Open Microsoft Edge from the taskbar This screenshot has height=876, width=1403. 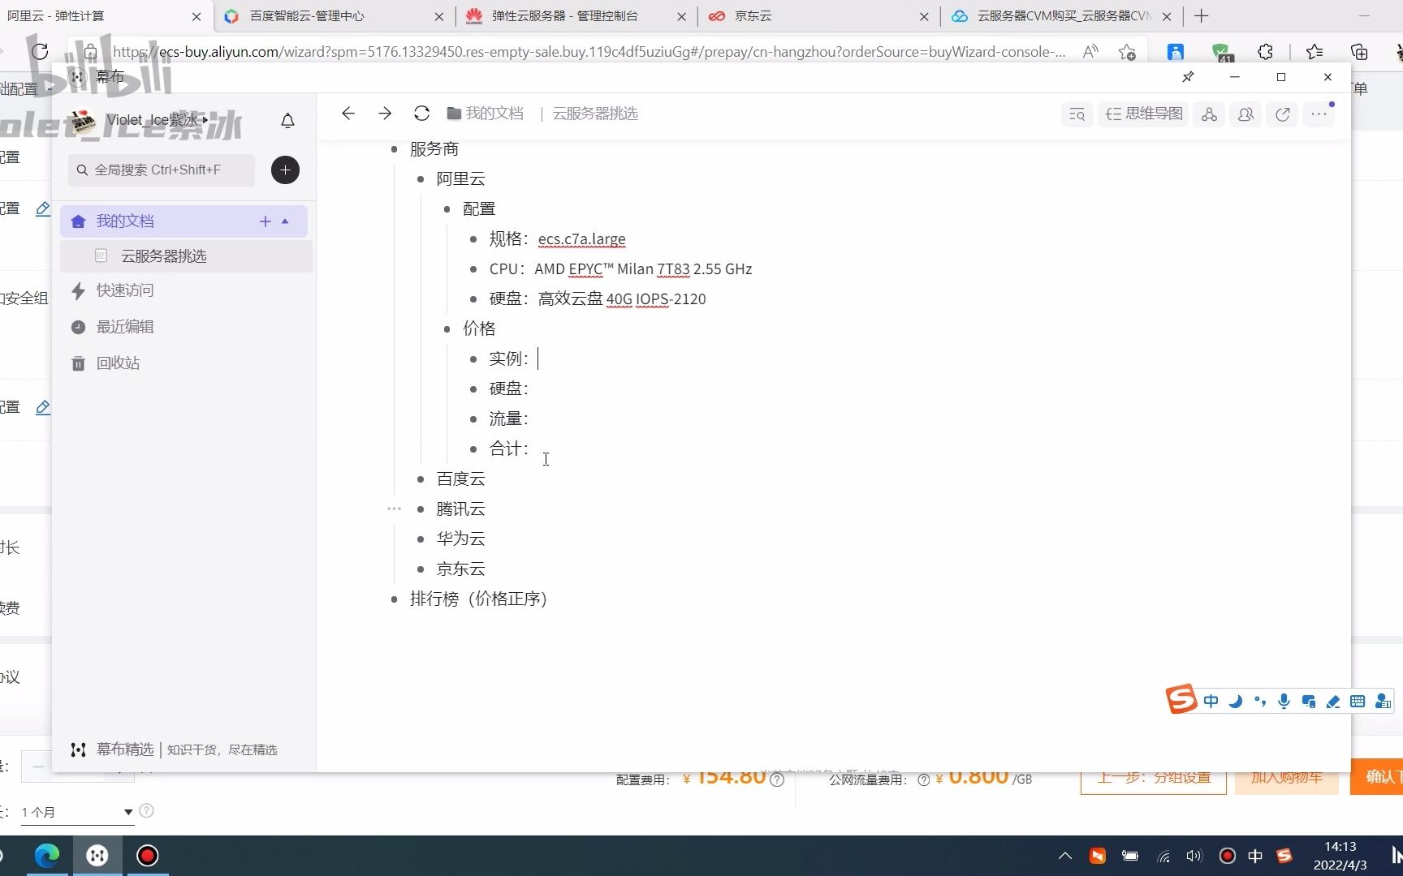click(x=47, y=856)
